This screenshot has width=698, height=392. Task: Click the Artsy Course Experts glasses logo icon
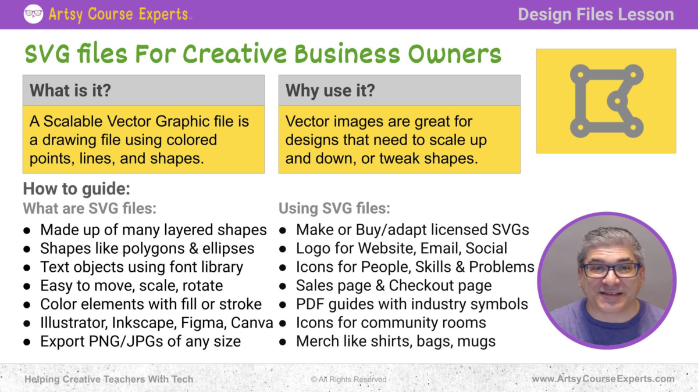(34, 14)
